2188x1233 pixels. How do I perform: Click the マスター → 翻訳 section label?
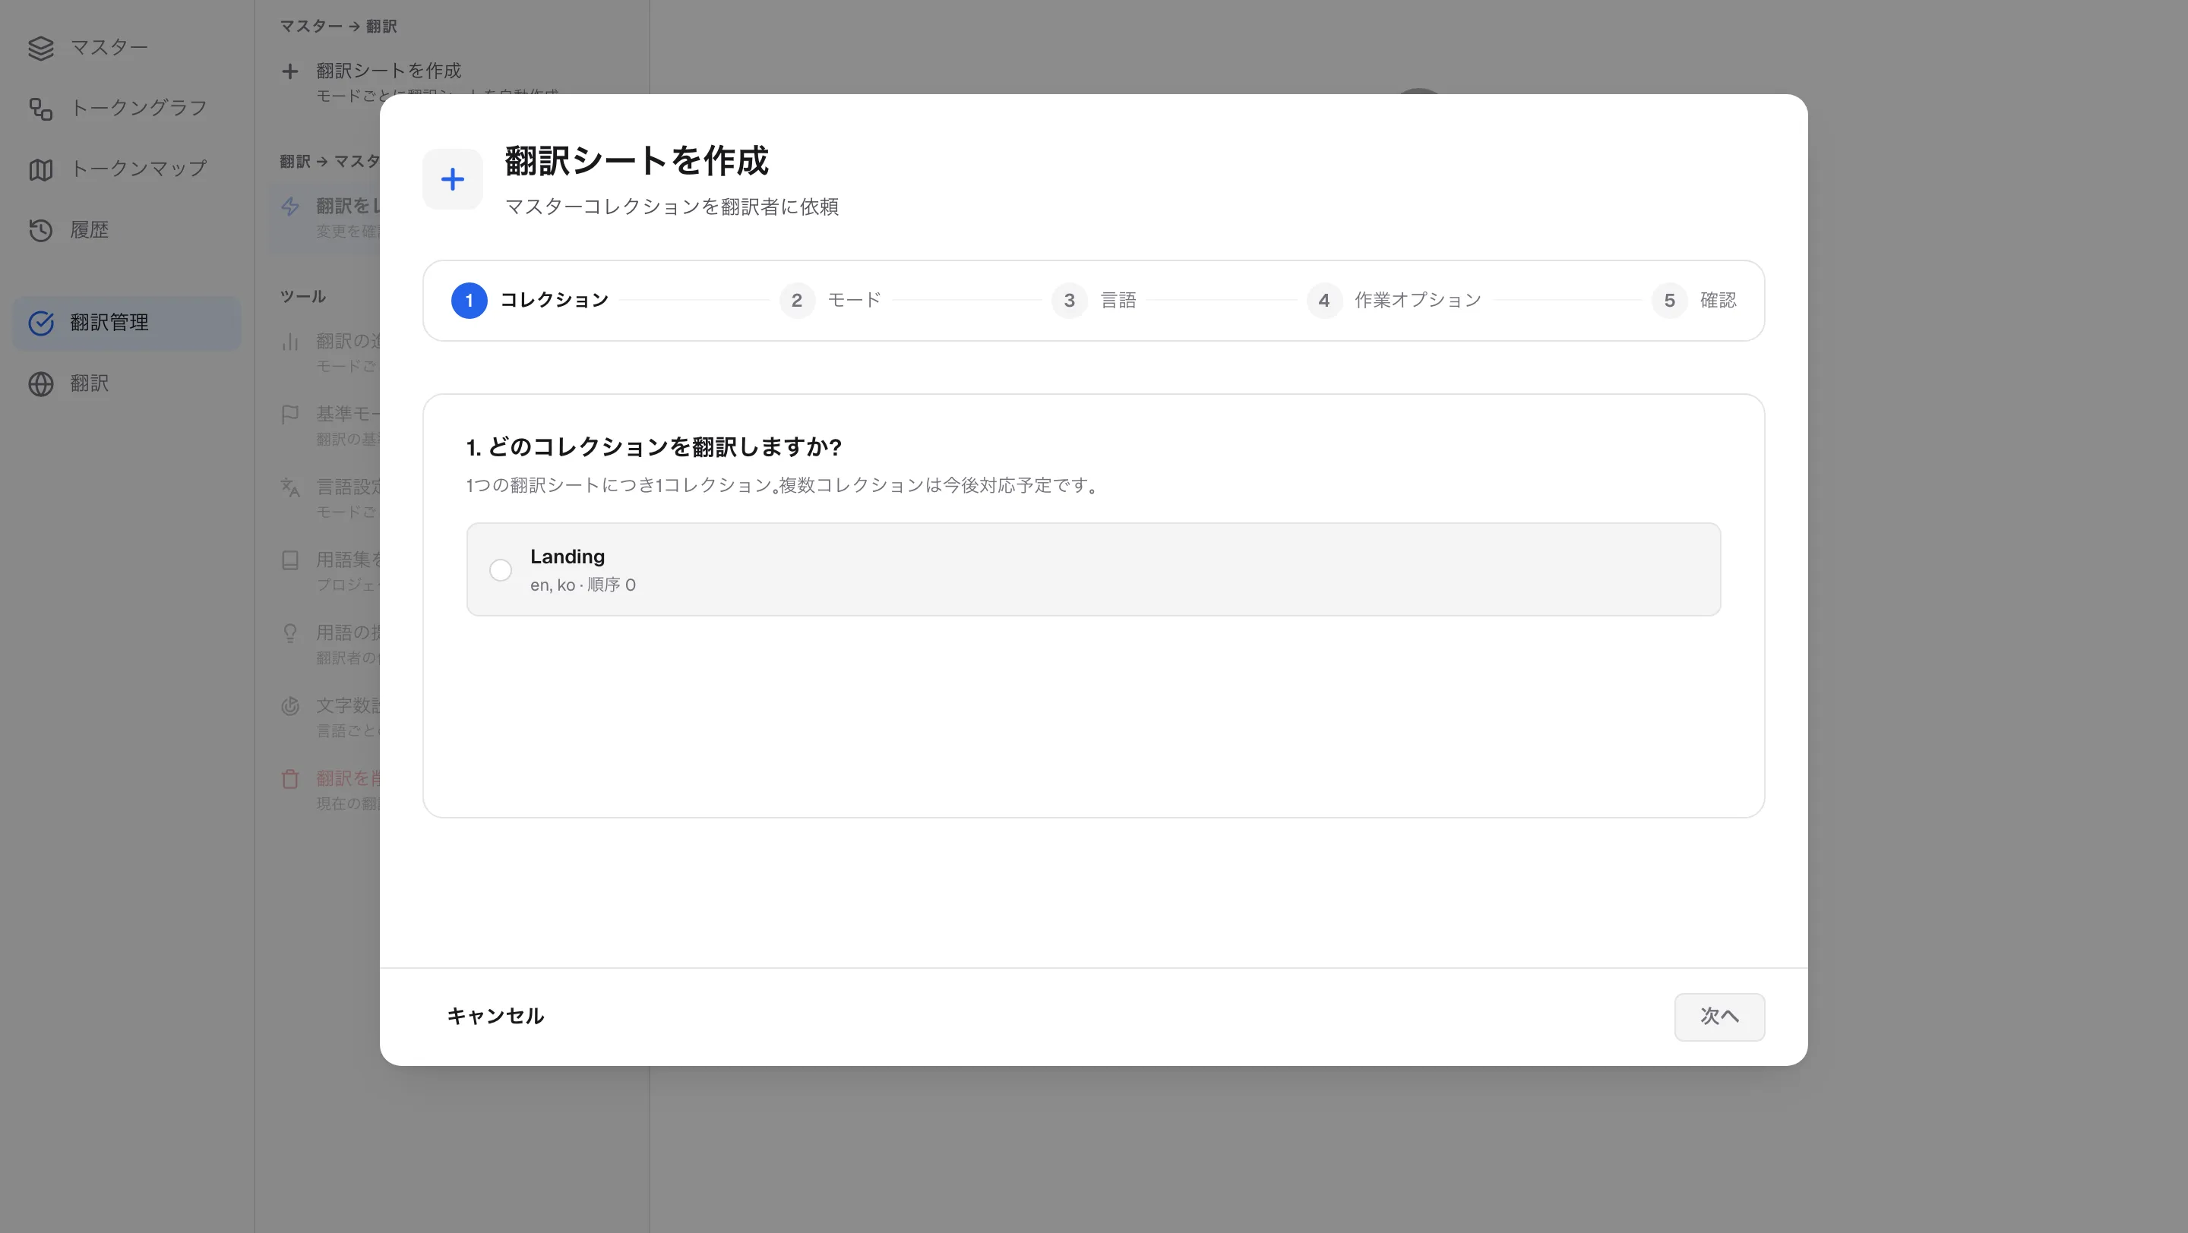point(338,27)
